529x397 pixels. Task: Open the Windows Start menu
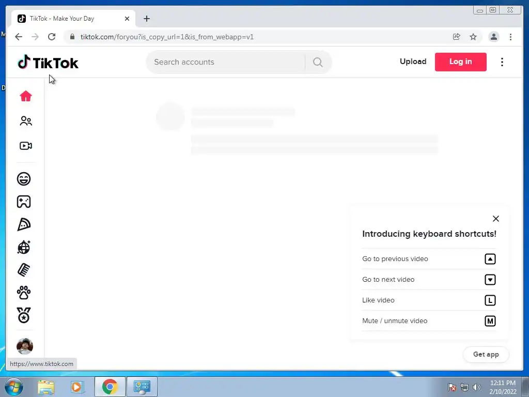pos(13,387)
